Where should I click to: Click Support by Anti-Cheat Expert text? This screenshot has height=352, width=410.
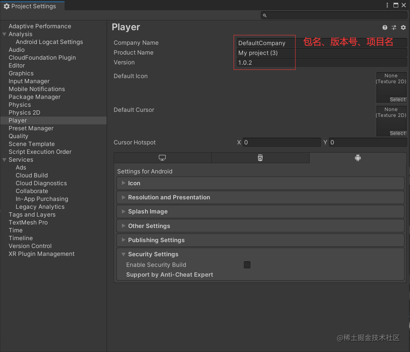point(170,275)
